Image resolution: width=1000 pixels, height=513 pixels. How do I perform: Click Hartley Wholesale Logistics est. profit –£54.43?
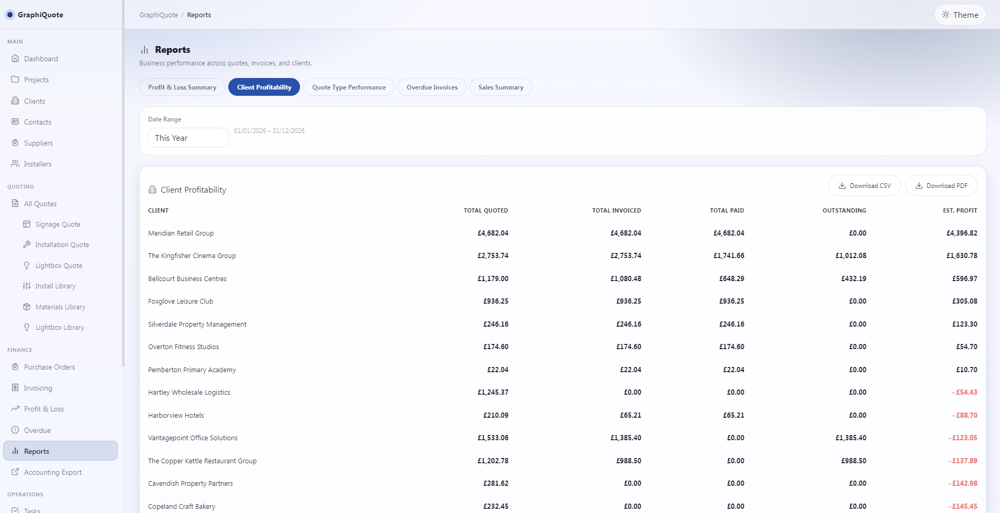coord(964,392)
